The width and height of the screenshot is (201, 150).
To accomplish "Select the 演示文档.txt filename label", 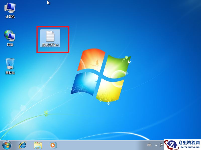I will tap(50, 45).
